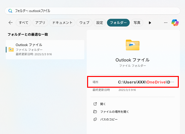Viewport: 185px width, 134px height.
Task: Click the 開く open icon
Action: 95,104
